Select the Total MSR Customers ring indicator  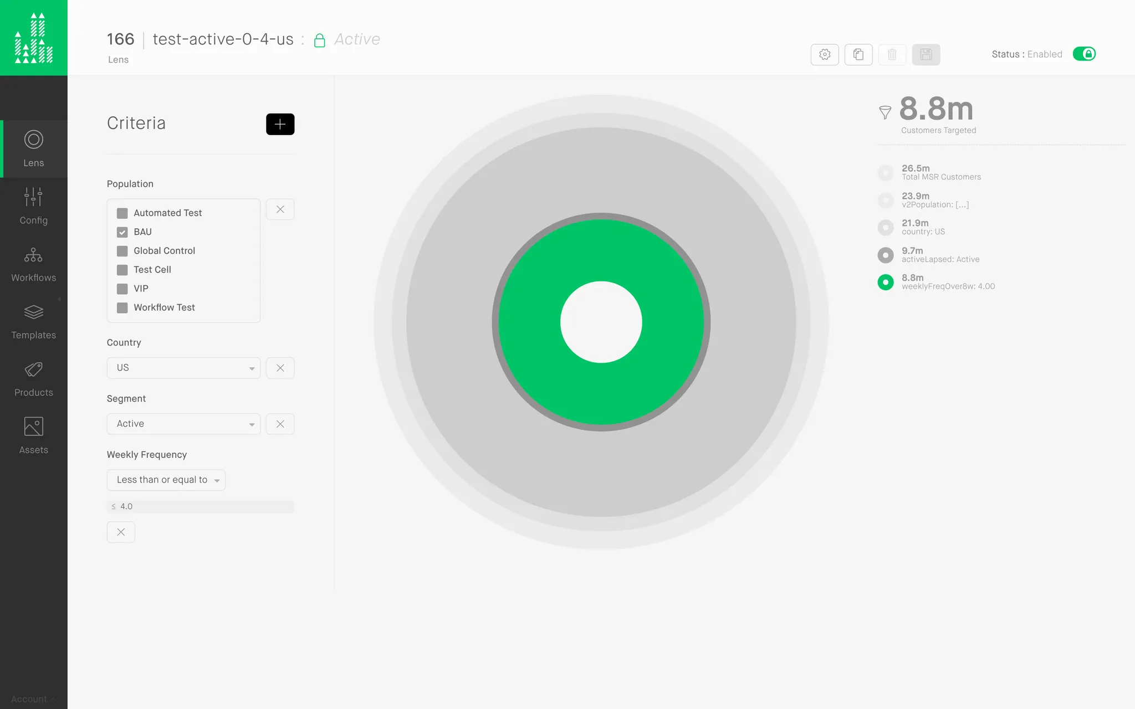pos(886,172)
